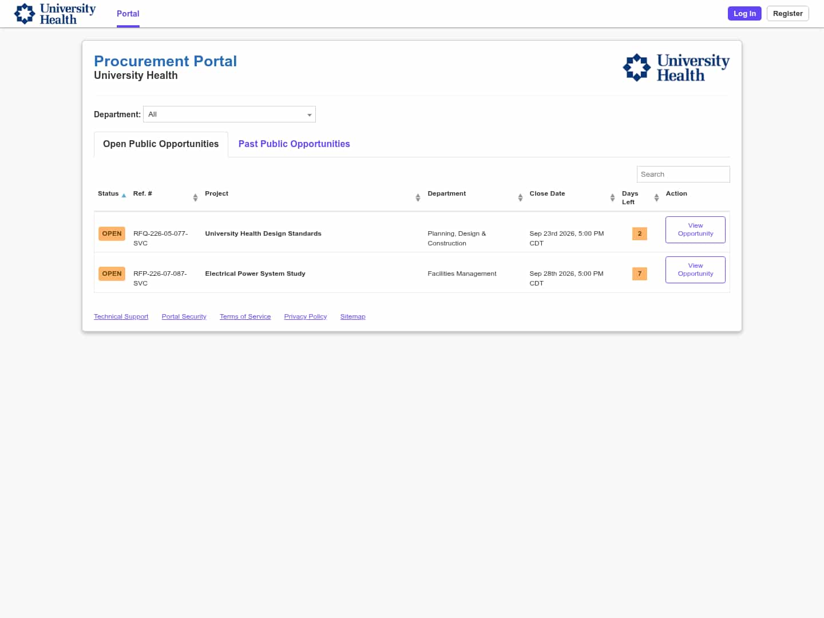Sort table by Days Left column arrows
824x618 pixels.
click(656, 197)
